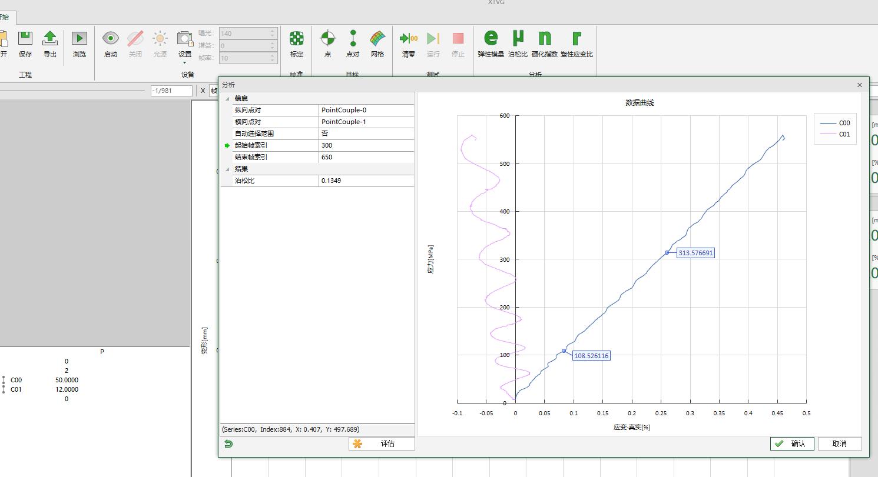This screenshot has width=878, height=477.
Task: Click the 取消 (Cancel) button
Action: 839,444
